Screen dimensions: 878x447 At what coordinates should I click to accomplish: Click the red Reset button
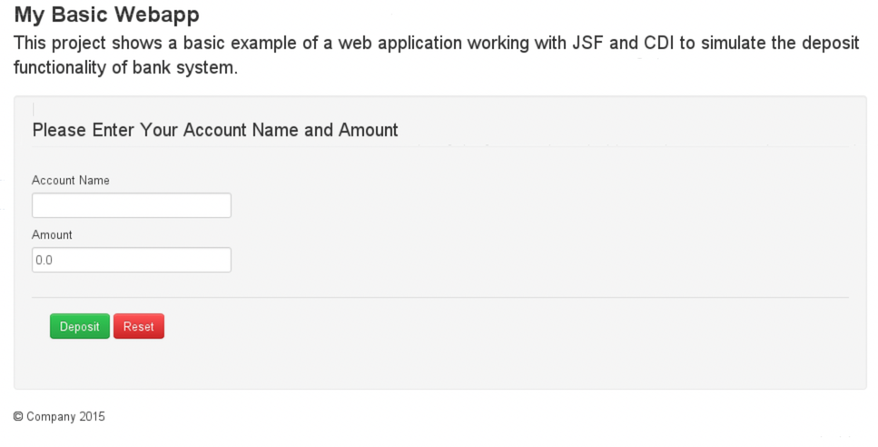click(x=139, y=326)
